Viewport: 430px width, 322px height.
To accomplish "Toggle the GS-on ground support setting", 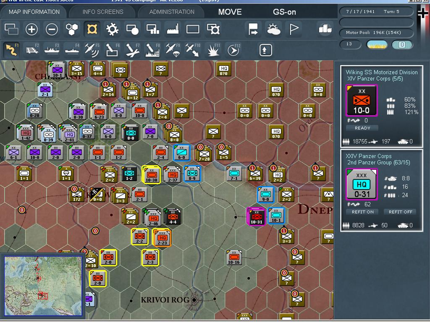I will click(x=284, y=12).
